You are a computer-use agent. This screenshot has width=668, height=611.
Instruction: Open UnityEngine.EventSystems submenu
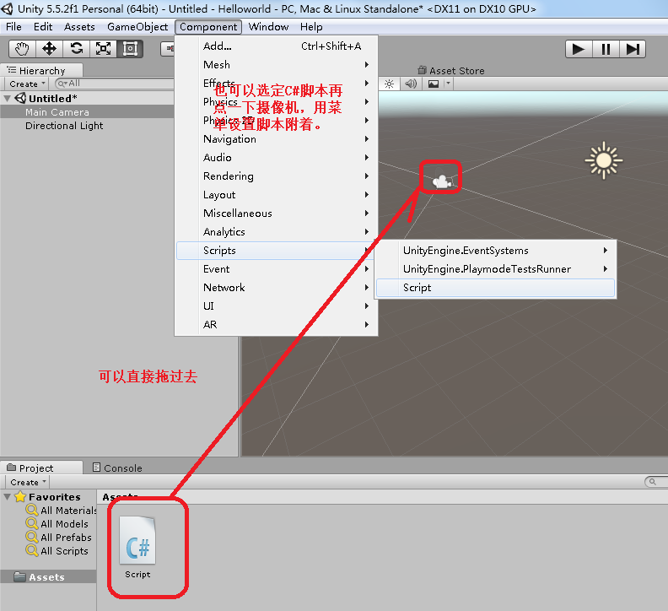coord(495,251)
